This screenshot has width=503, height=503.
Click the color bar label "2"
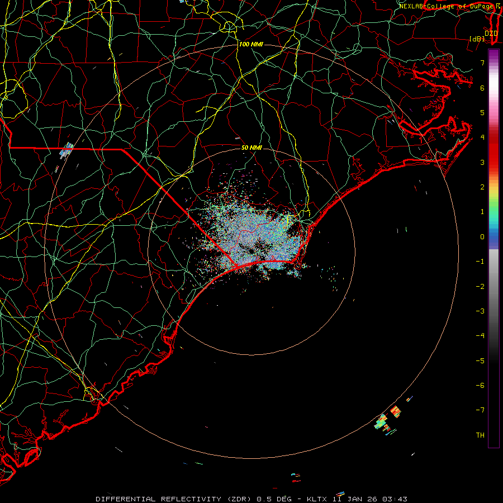tap(482, 187)
